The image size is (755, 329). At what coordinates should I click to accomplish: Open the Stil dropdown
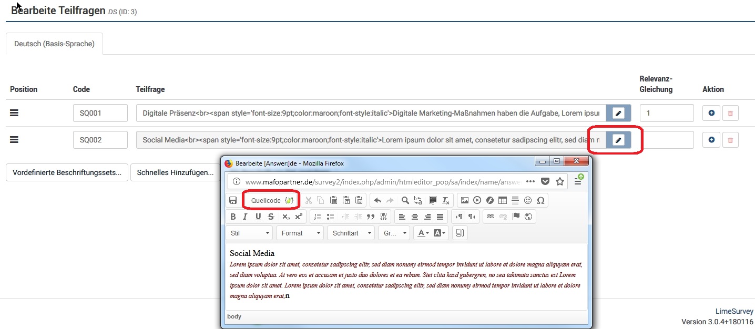tap(250, 233)
